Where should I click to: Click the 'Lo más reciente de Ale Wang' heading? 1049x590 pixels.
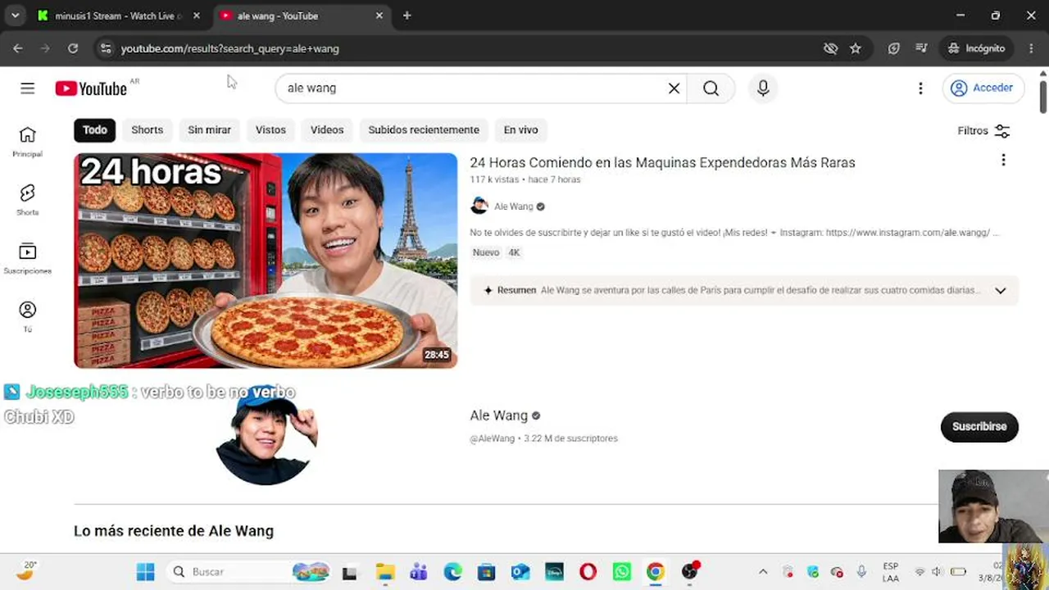(x=174, y=531)
